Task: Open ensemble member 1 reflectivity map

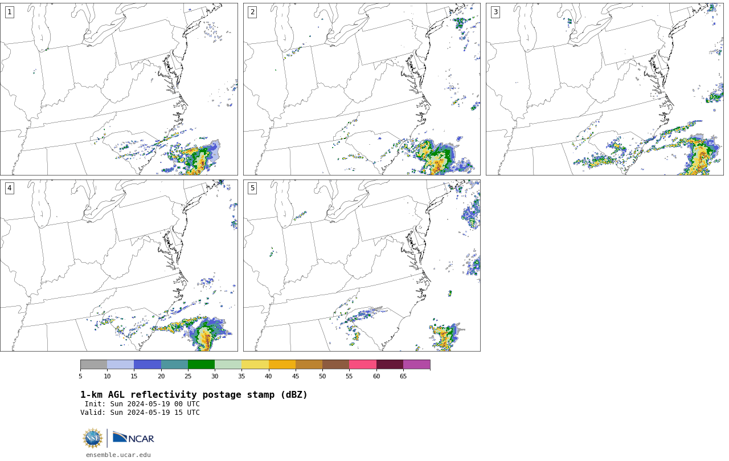Action: click(118, 89)
